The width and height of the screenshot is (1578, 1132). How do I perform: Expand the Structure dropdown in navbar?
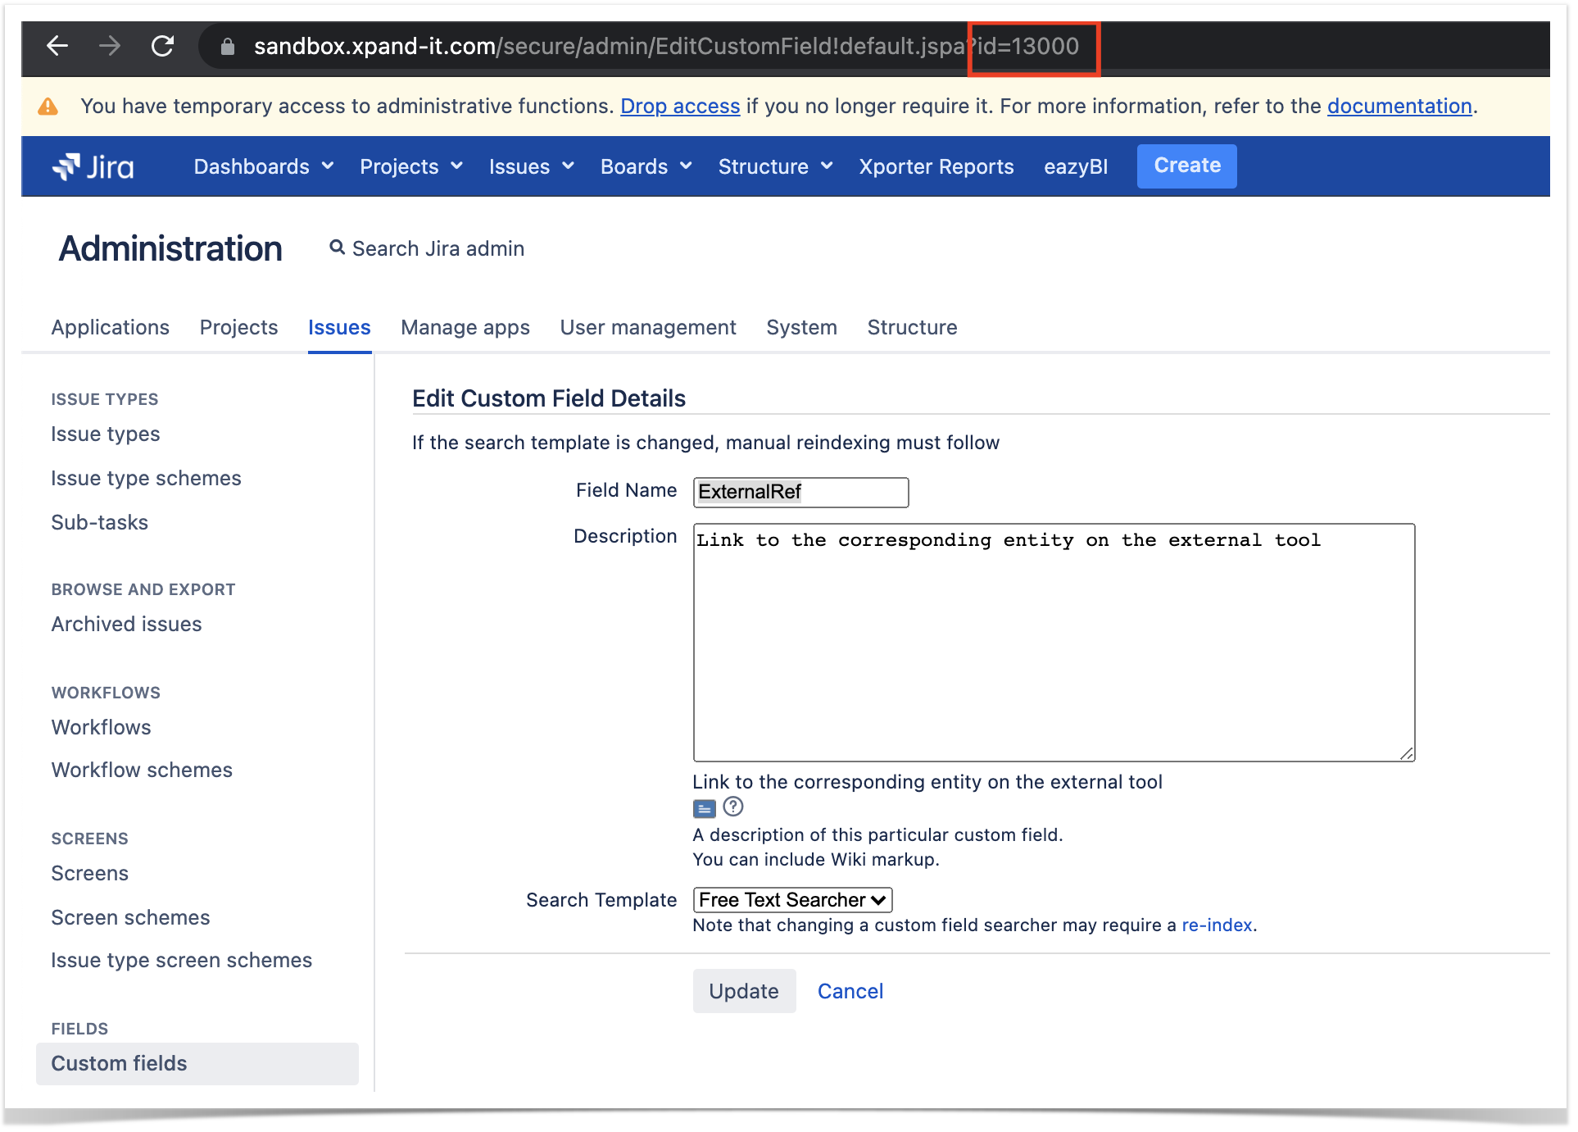(775, 166)
